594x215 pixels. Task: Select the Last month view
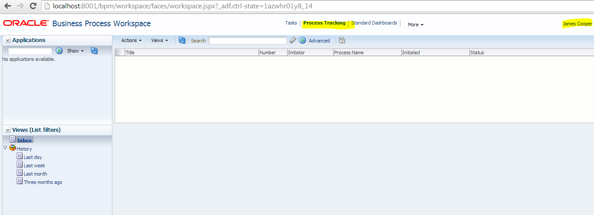[36, 174]
